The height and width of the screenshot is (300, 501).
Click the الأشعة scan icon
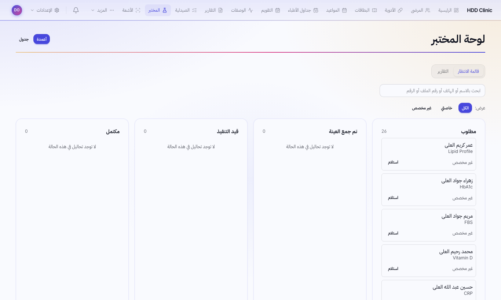(138, 10)
